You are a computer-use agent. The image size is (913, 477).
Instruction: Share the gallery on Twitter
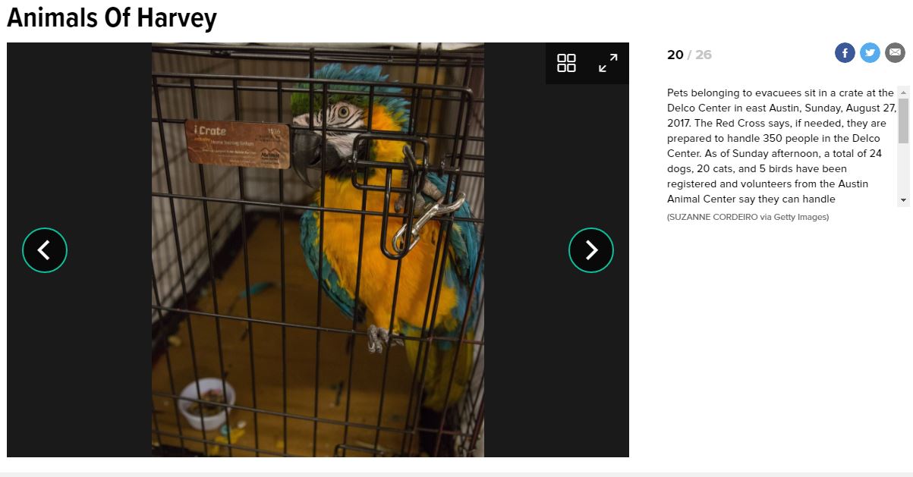click(x=870, y=53)
